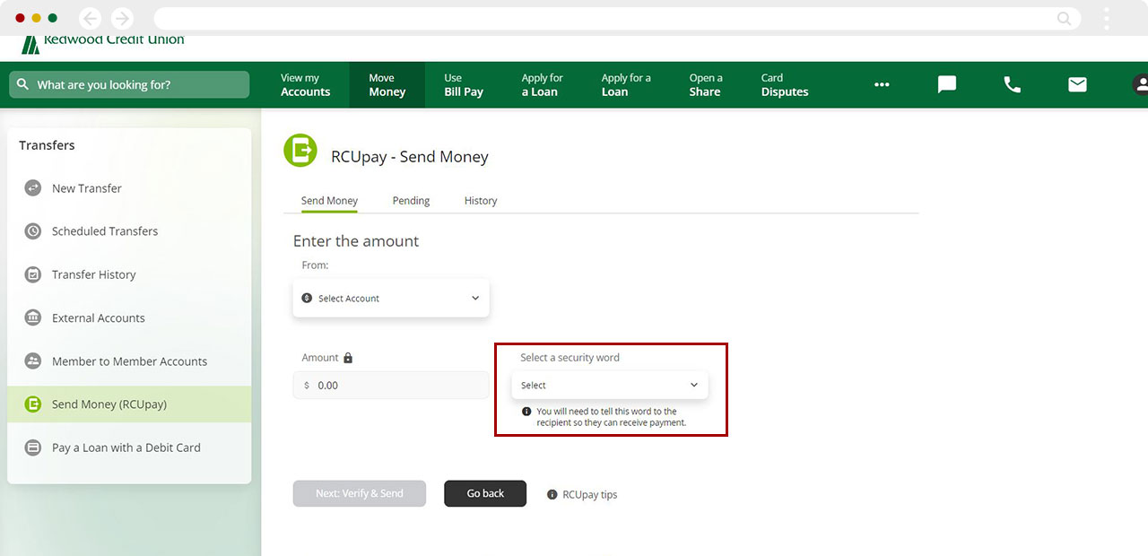Image resolution: width=1148 pixels, height=556 pixels.
Task: Click the New Transfer arrows icon
Action: tap(33, 188)
